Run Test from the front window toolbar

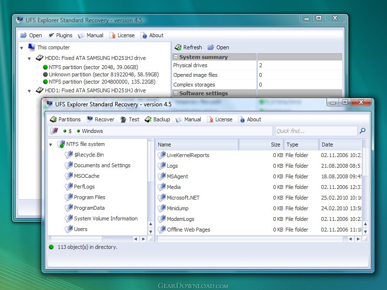pos(130,119)
